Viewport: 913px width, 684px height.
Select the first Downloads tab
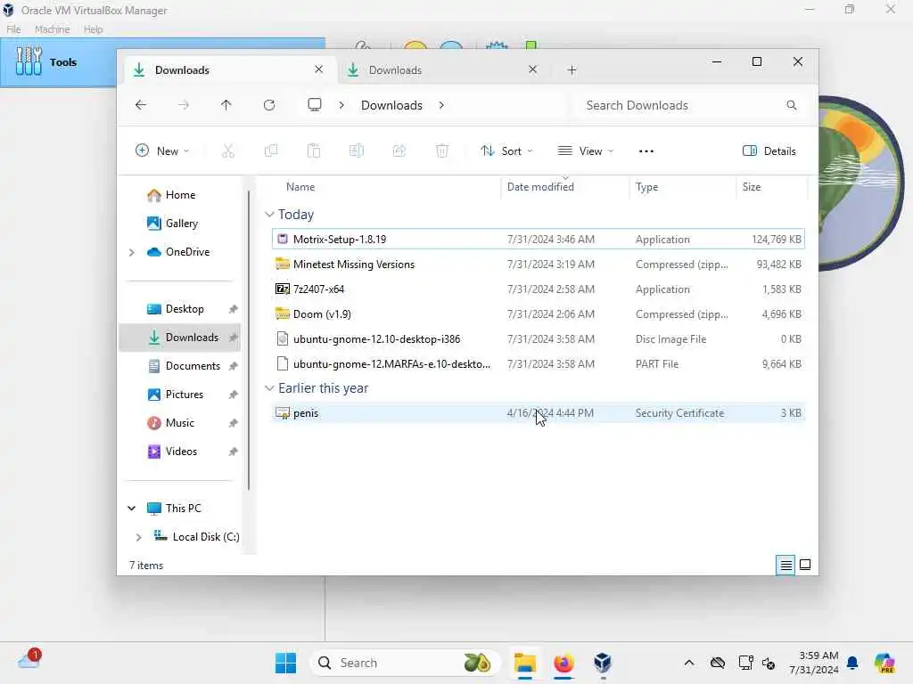(229, 69)
